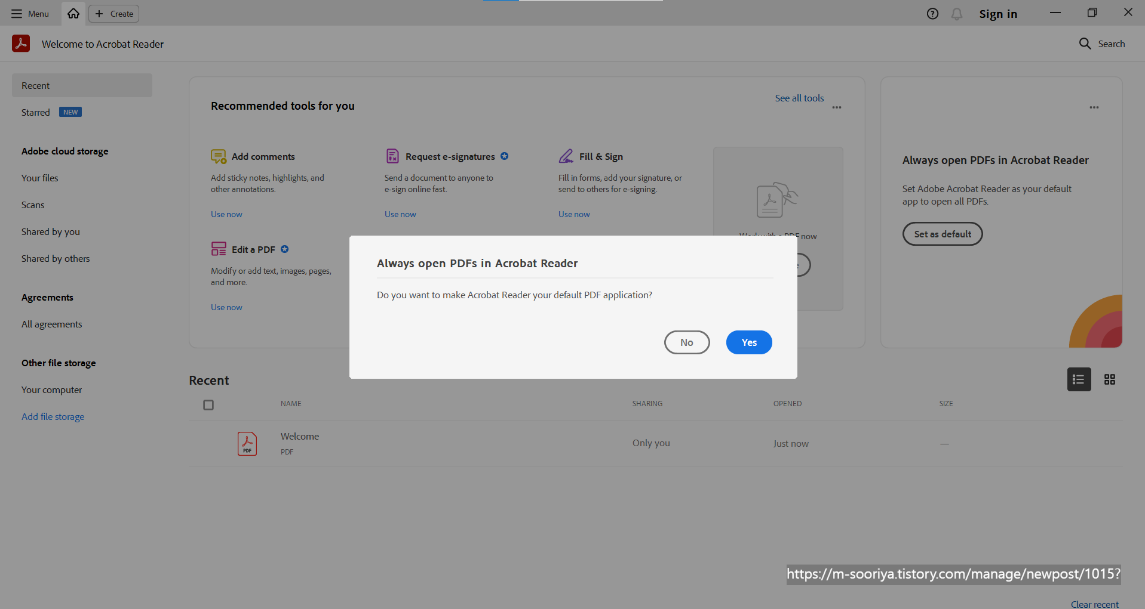Screen dimensions: 1145x609
Task: Click the Fill & Sign heading
Action: pos(601,156)
